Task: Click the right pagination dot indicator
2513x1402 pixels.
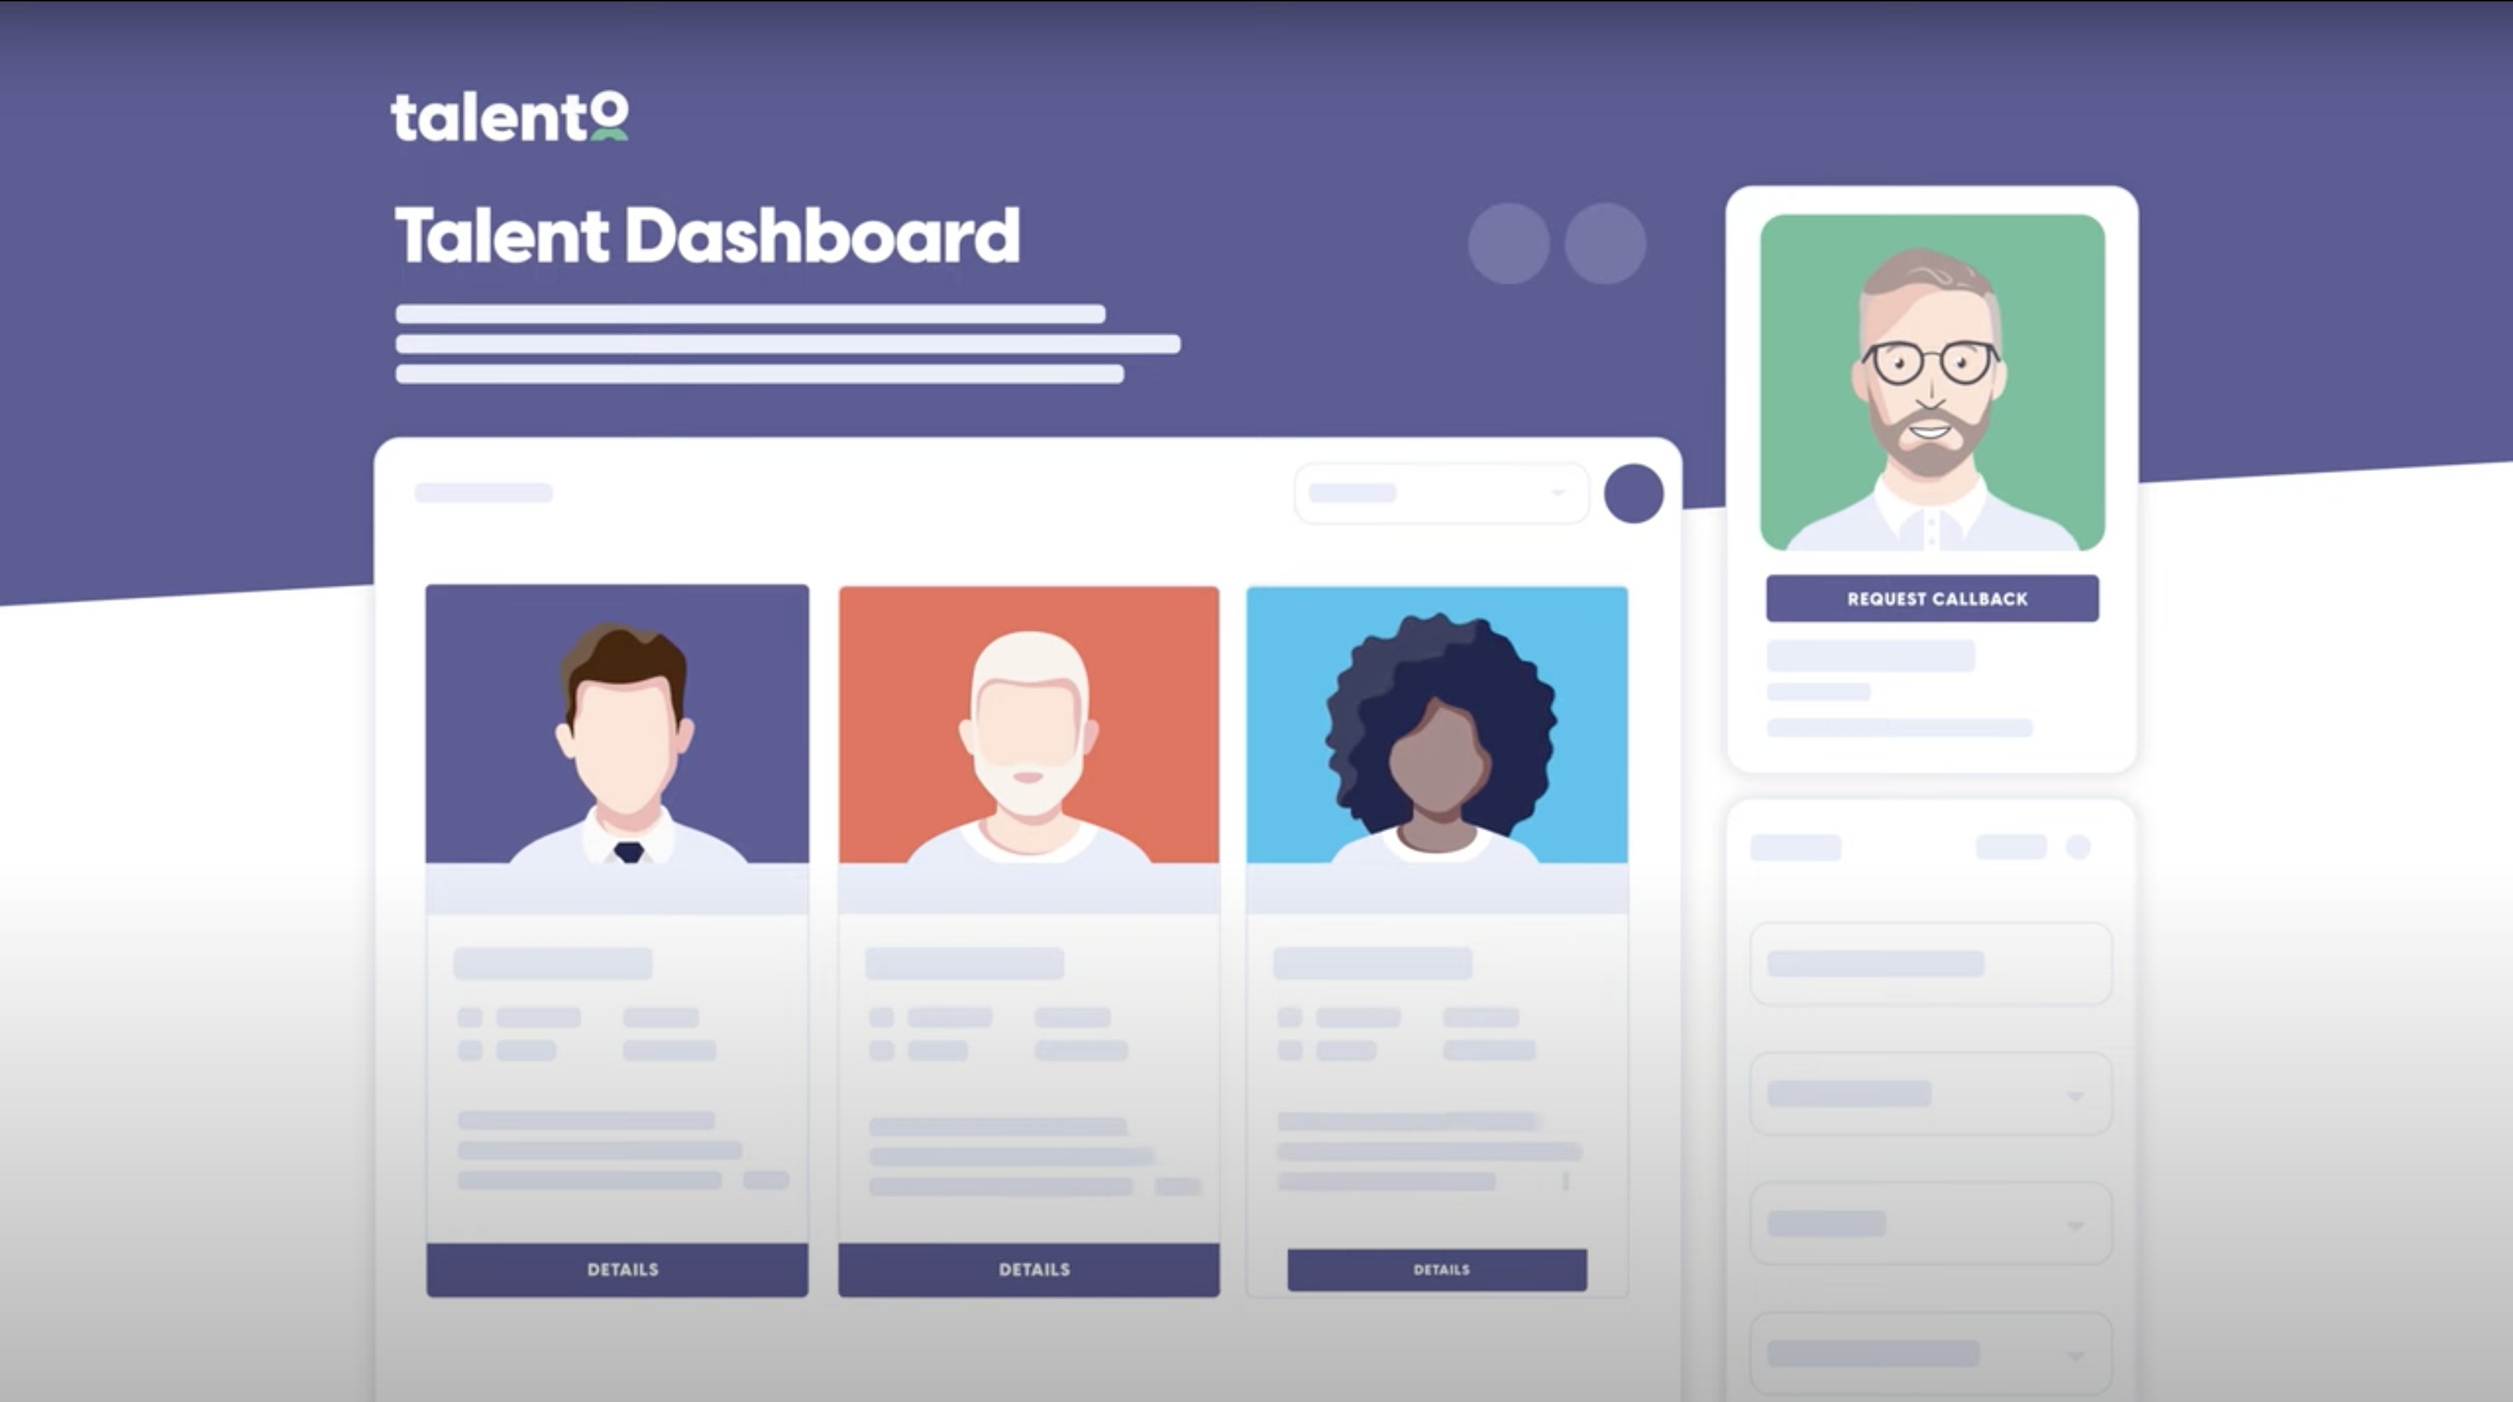Action: pyautogui.click(x=1605, y=243)
